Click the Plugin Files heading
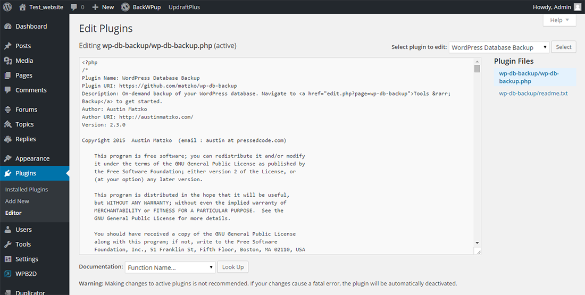Image resolution: width=585 pixels, height=295 pixels. click(514, 61)
